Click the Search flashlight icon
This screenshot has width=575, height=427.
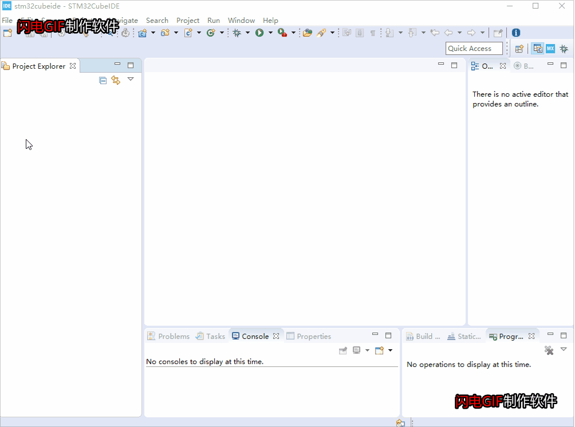coord(322,33)
